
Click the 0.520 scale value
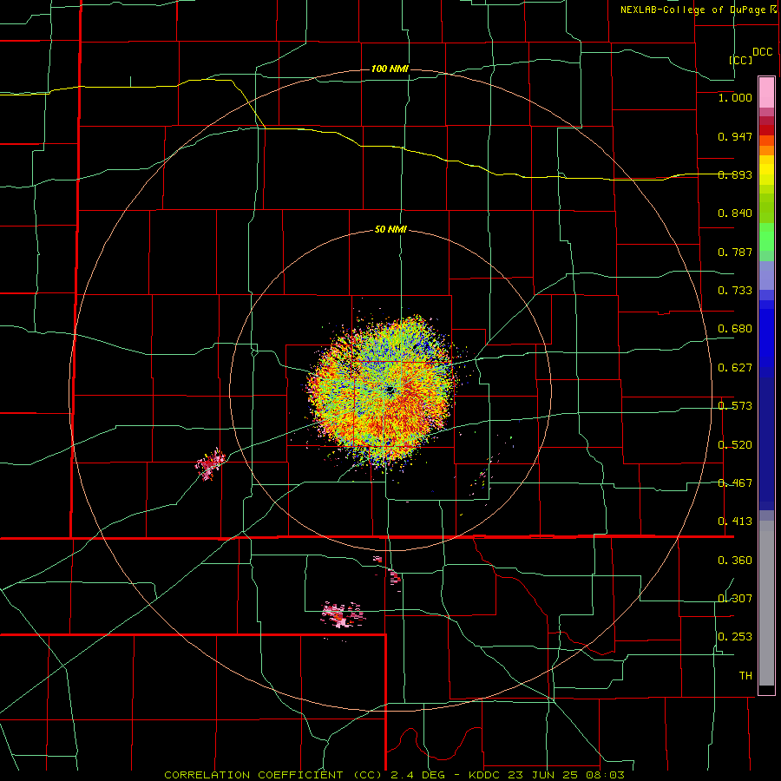735,445
